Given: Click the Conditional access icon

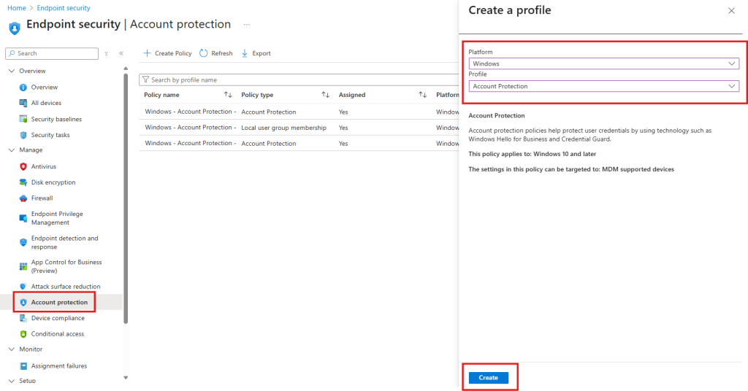Looking at the screenshot, I should pyautogui.click(x=23, y=334).
